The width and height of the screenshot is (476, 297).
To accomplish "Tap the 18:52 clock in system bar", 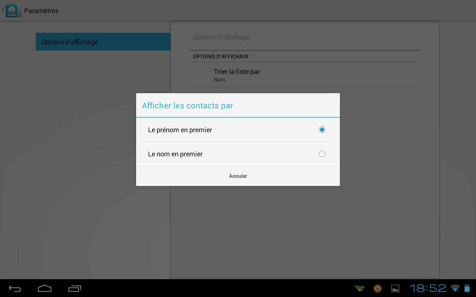I will [428, 288].
